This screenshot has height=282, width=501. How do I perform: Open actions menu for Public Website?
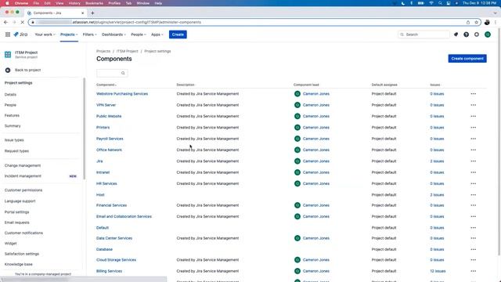coord(473,117)
